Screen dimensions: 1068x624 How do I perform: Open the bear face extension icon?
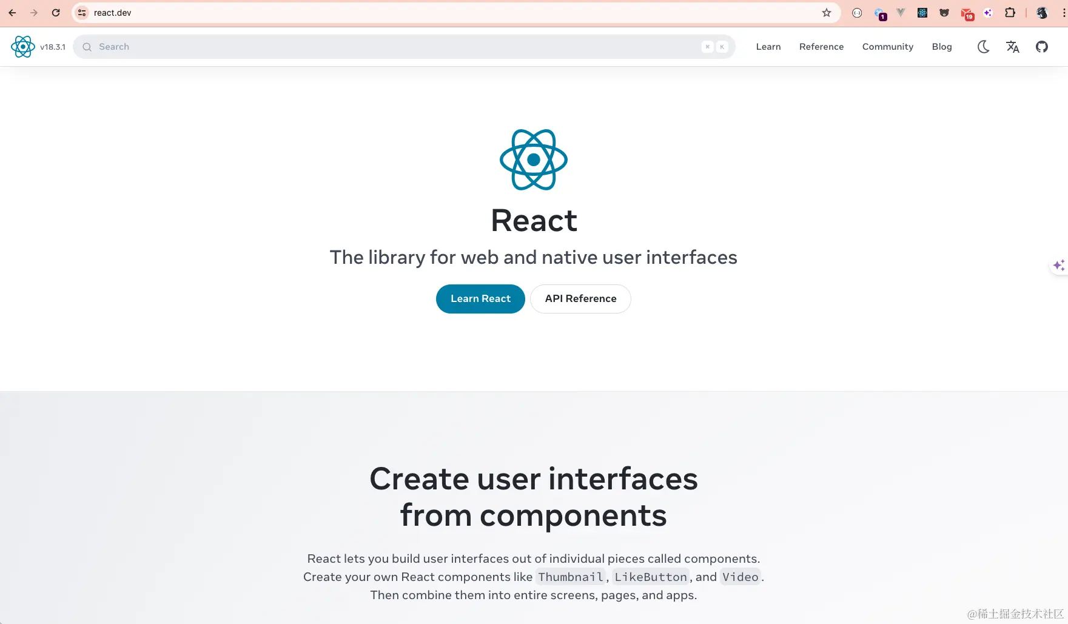click(x=944, y=13)
